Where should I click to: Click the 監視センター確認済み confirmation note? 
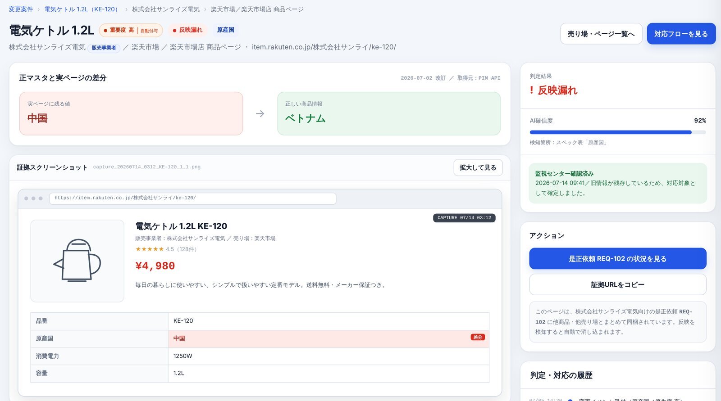click(618, 183)
